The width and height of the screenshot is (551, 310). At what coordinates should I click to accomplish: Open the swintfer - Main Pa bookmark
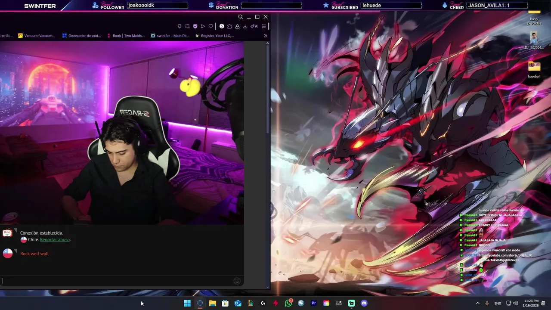click(x=170, y=36)
